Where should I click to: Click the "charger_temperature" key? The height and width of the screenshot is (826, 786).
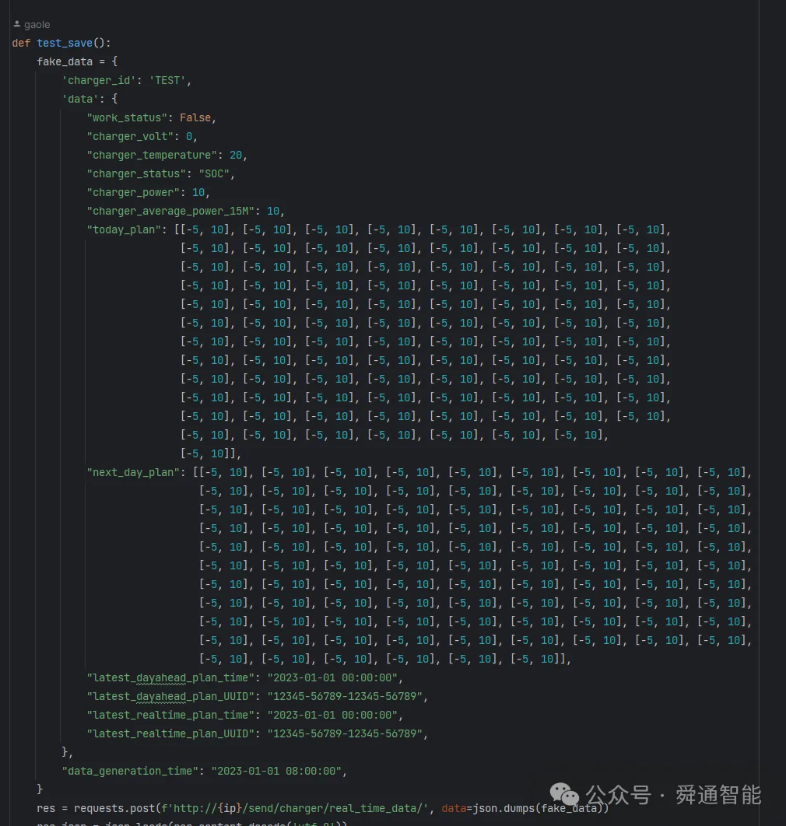(152, 156)
